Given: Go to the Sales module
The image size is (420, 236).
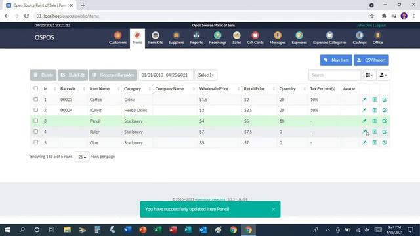Looking at the screenshot, I should [236, 38].
